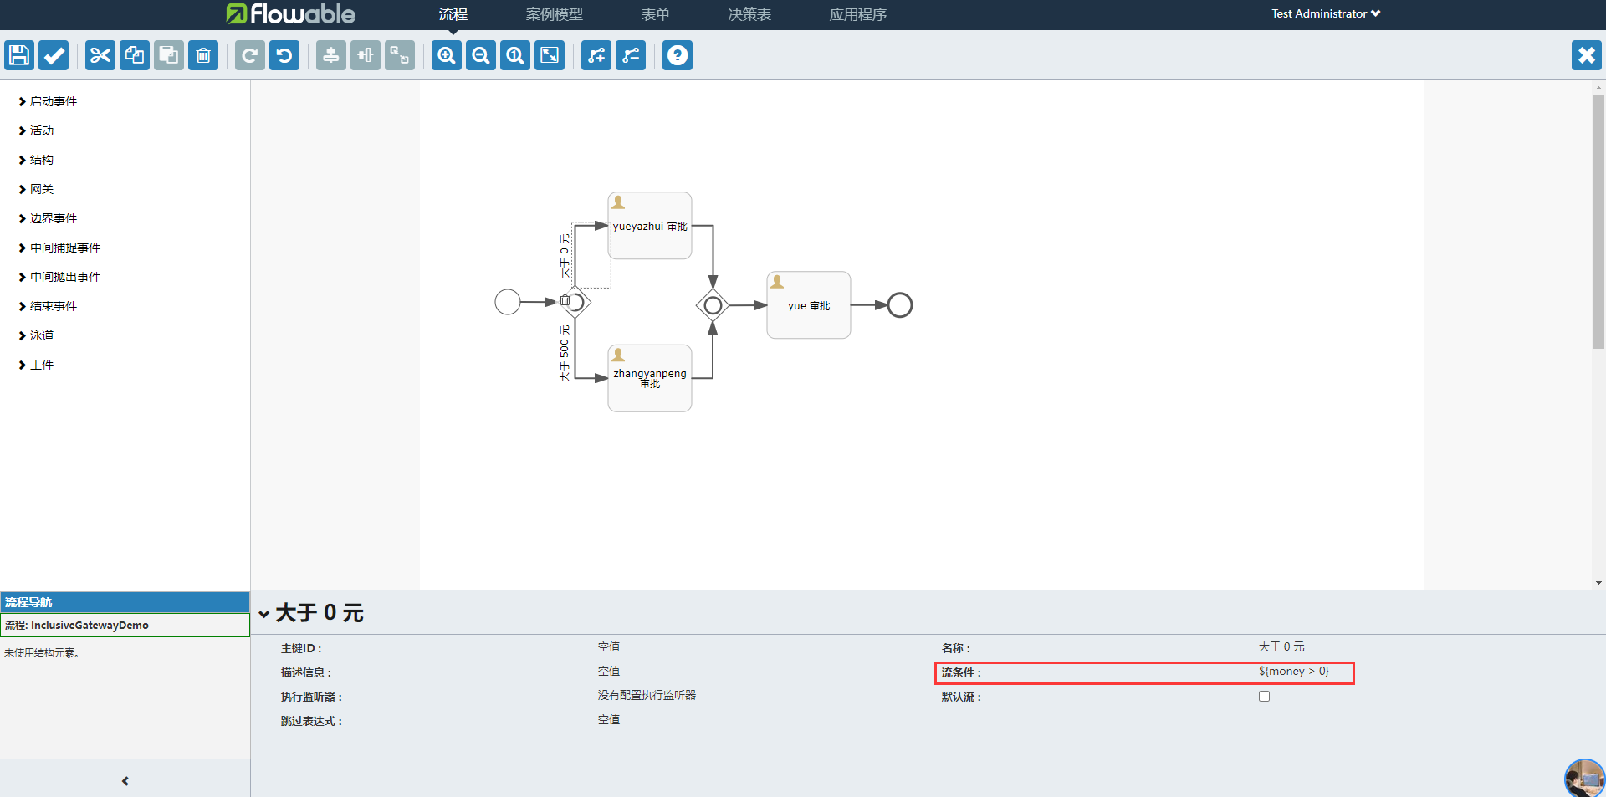
Task: Expand the 启动事件 palette group
Action: [x=48, y=101]
